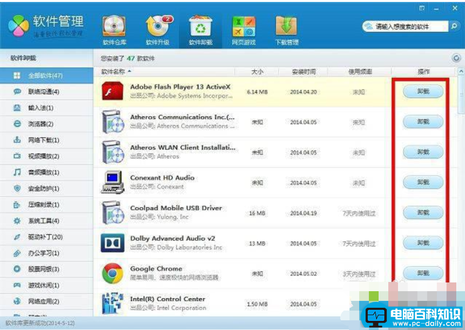Screen dimensions: 465x330
Task: Uninstall Google Chrome
Action: coord(423,273)
